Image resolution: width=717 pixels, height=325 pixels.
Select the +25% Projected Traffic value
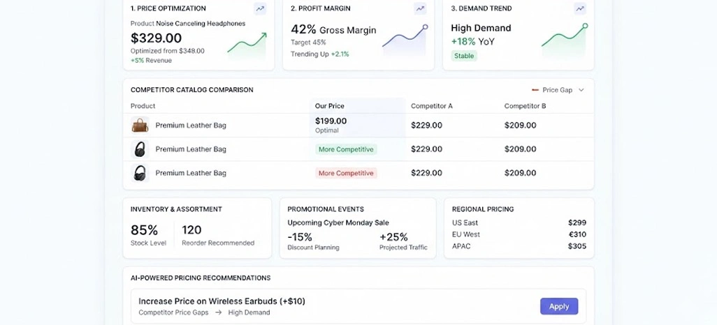(x=393, y=237)
